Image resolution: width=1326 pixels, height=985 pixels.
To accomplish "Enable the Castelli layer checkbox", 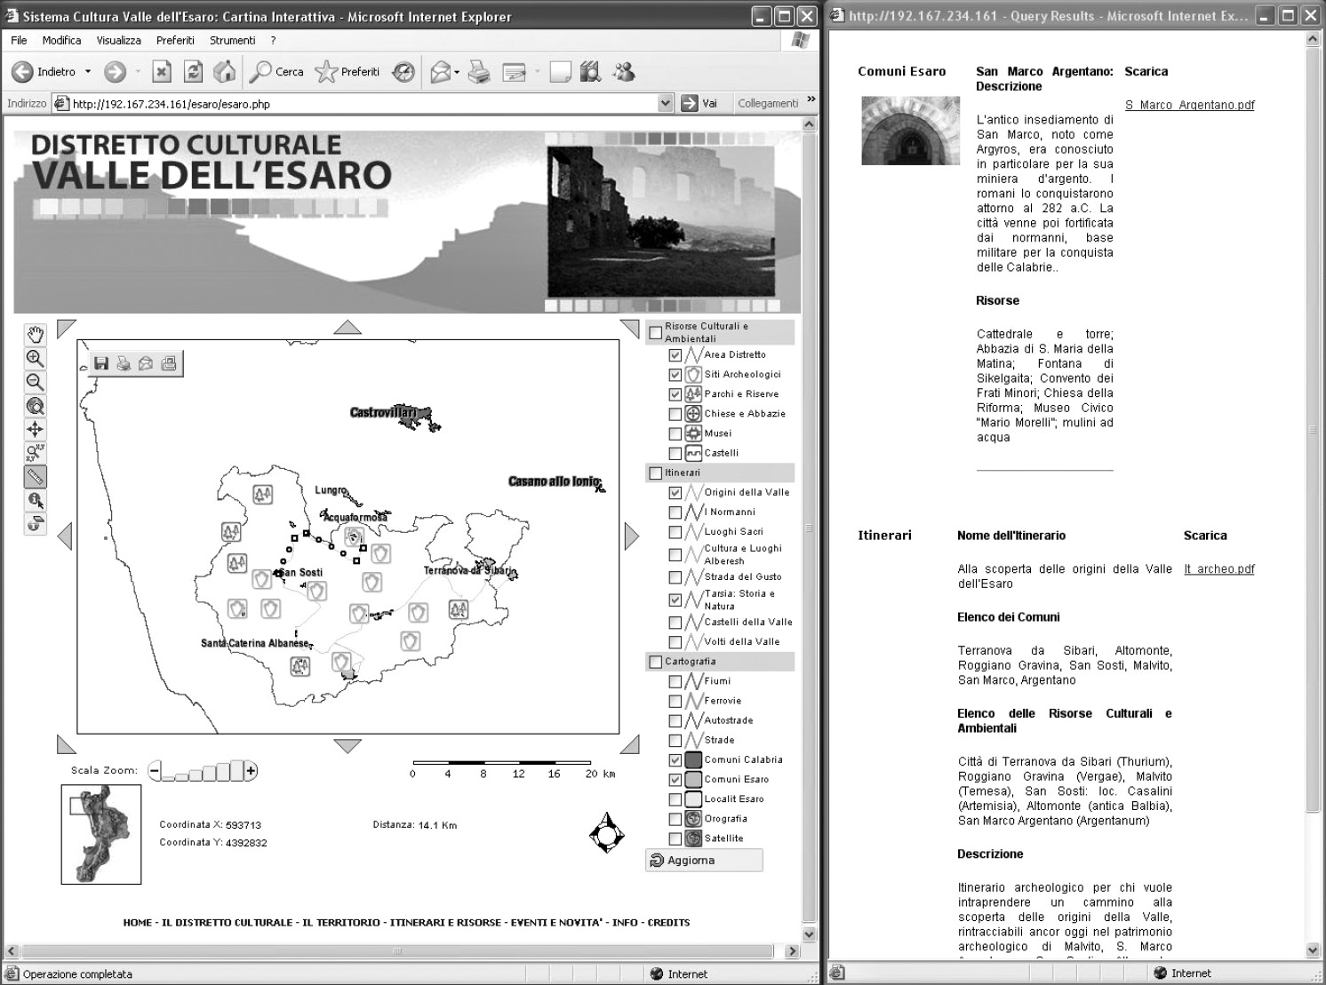I will [675, 453].
